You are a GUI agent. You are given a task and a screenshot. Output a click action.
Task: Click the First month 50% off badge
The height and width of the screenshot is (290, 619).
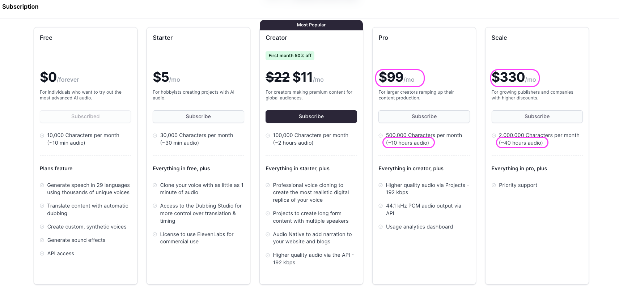pyautogui.click(x=290, y=56)
